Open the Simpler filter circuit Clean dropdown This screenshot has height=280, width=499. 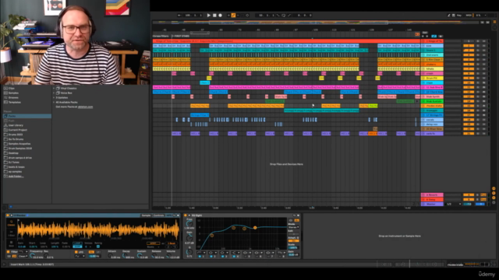(23, 256)
